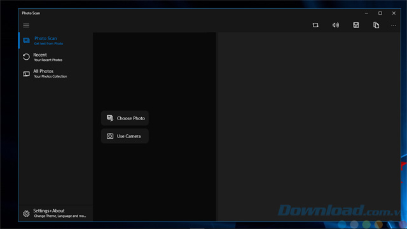Minimize the Photo Scan window
The width and height of the screenshot is (407, 229).
366,13
